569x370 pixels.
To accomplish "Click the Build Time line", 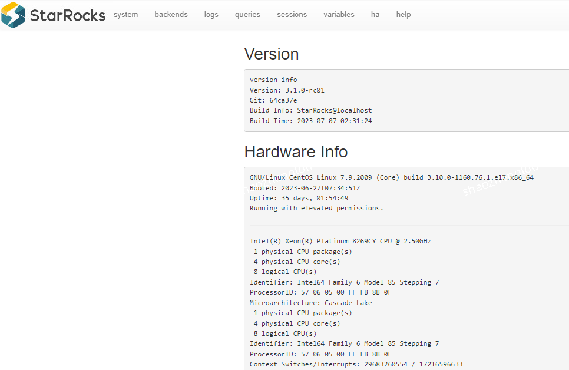I will (x=310, y=121).
